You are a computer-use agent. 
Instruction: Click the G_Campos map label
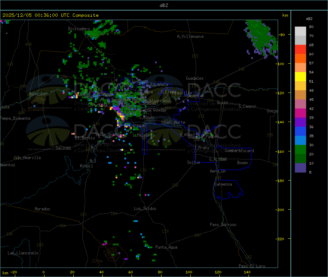tap(248, 106)
